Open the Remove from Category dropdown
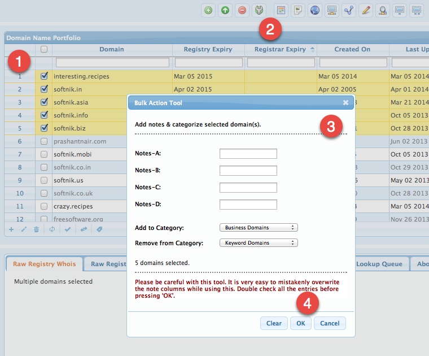Image resolution: width=429 pixels, height=356 pixels. click(259, 243)
